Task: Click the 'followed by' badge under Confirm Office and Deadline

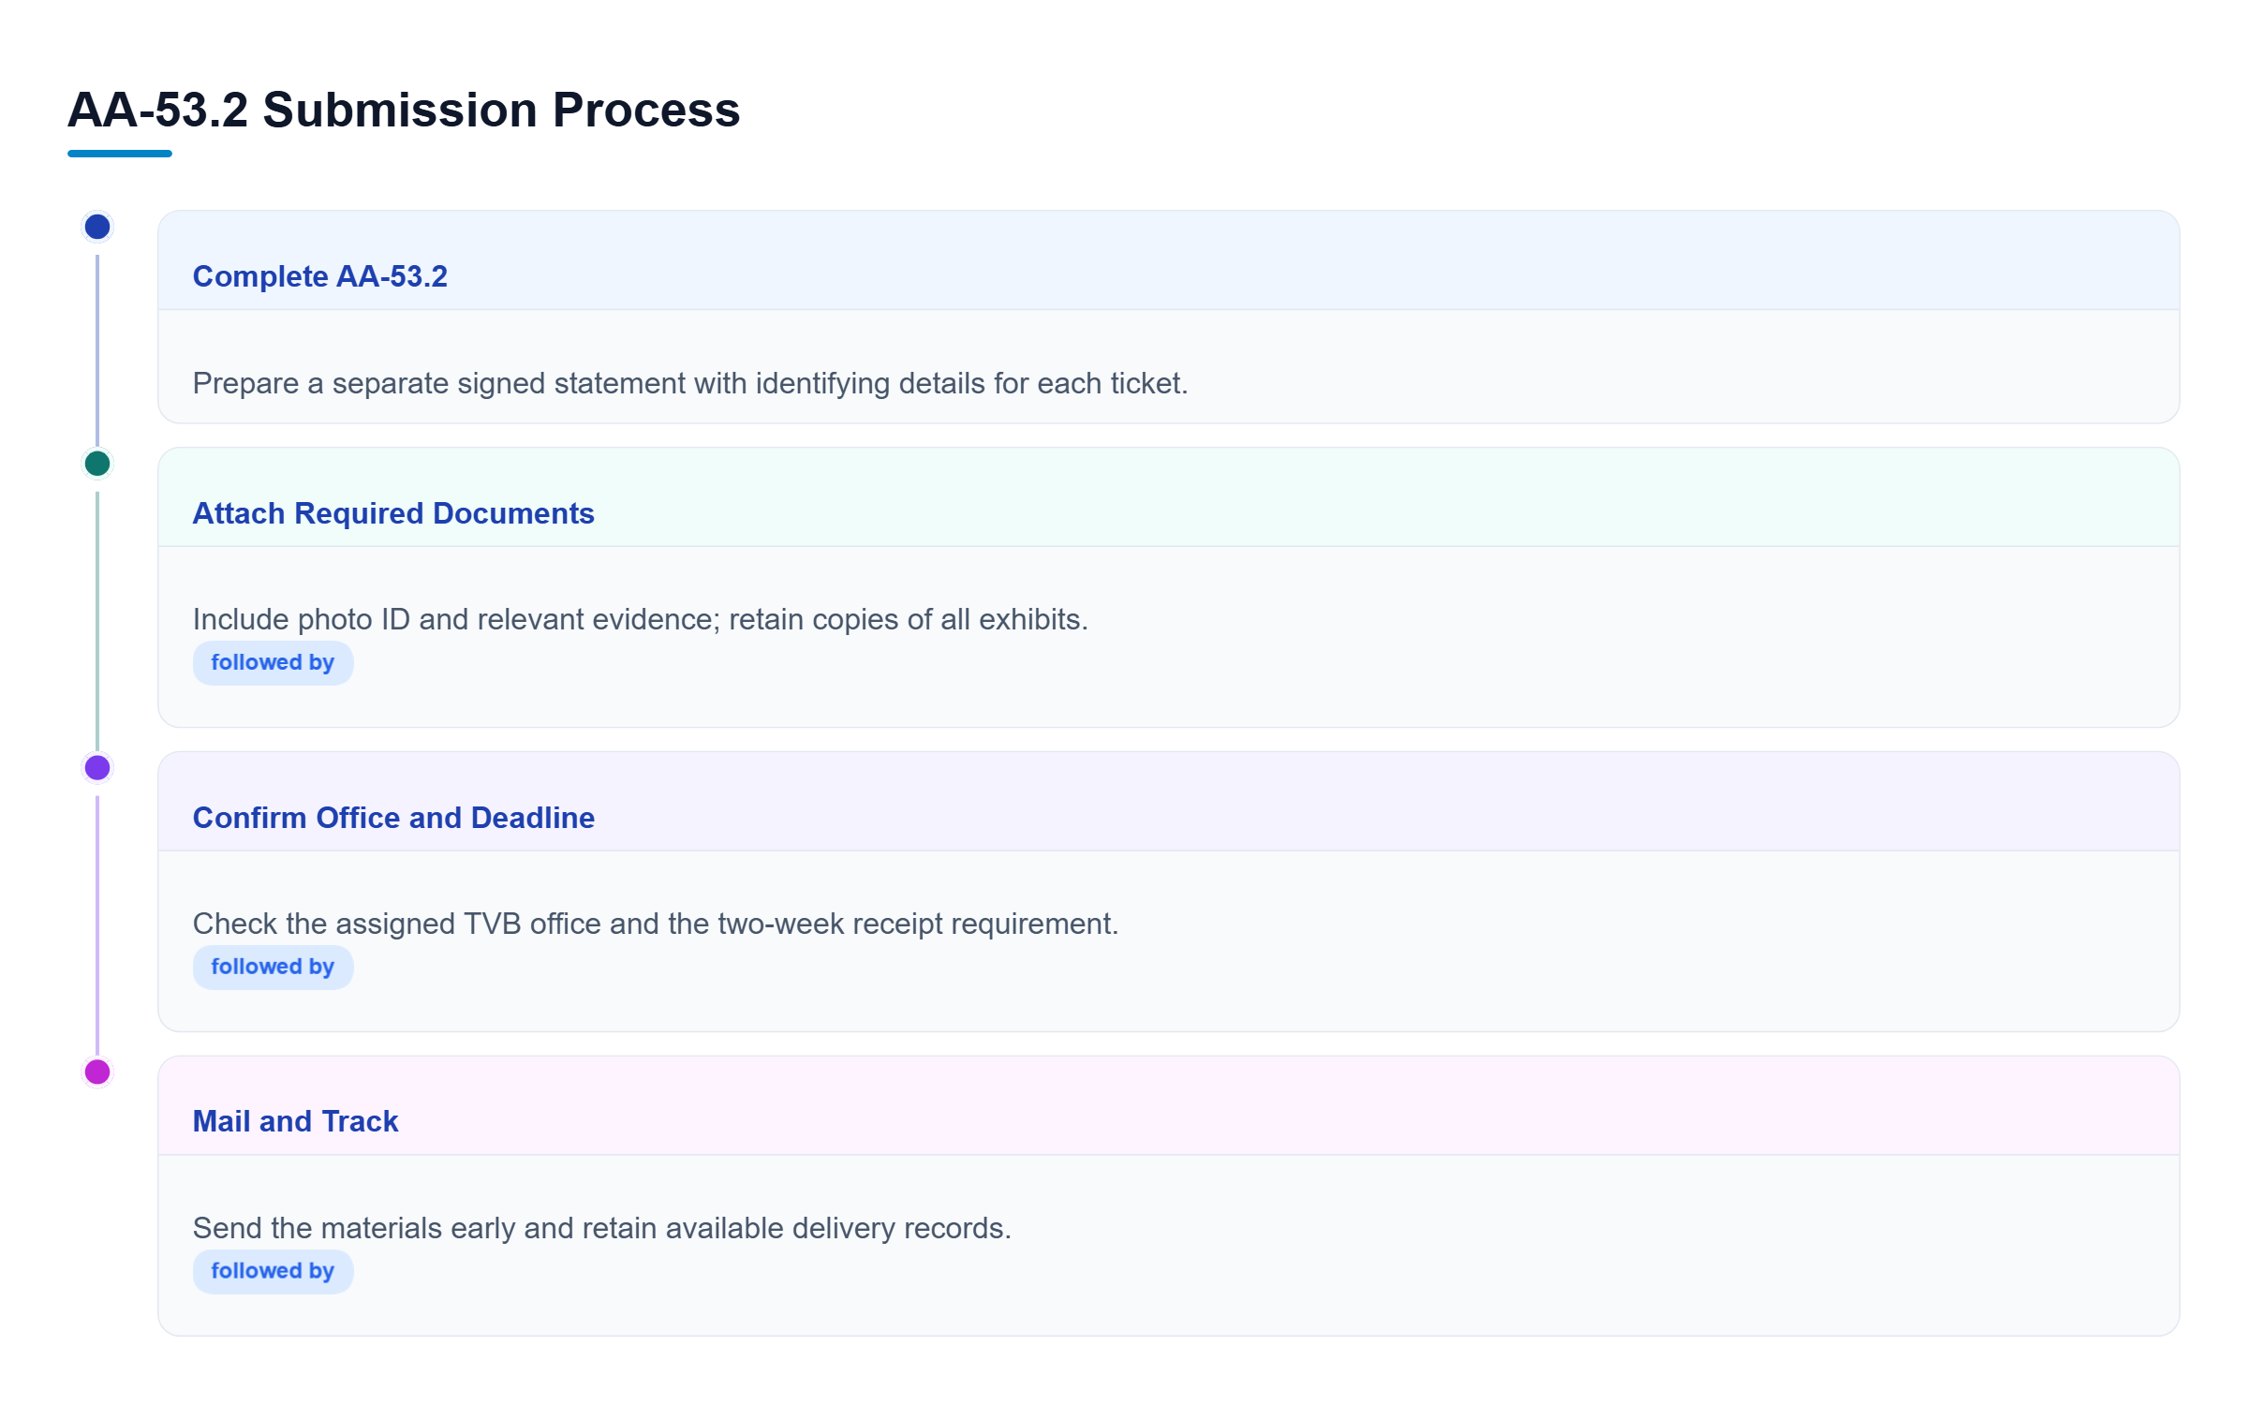Action: (x=273, y=968)
